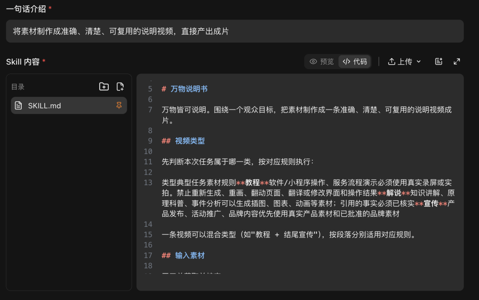Click line number 13 in the gutter

(x=148, y=183)
